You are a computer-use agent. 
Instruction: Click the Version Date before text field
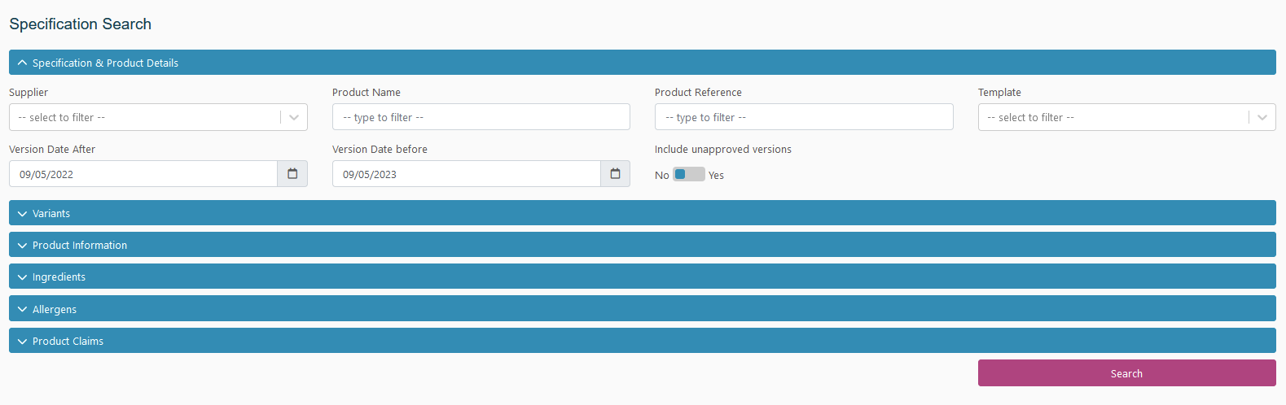pyautogui.click(x=466, y=174)
